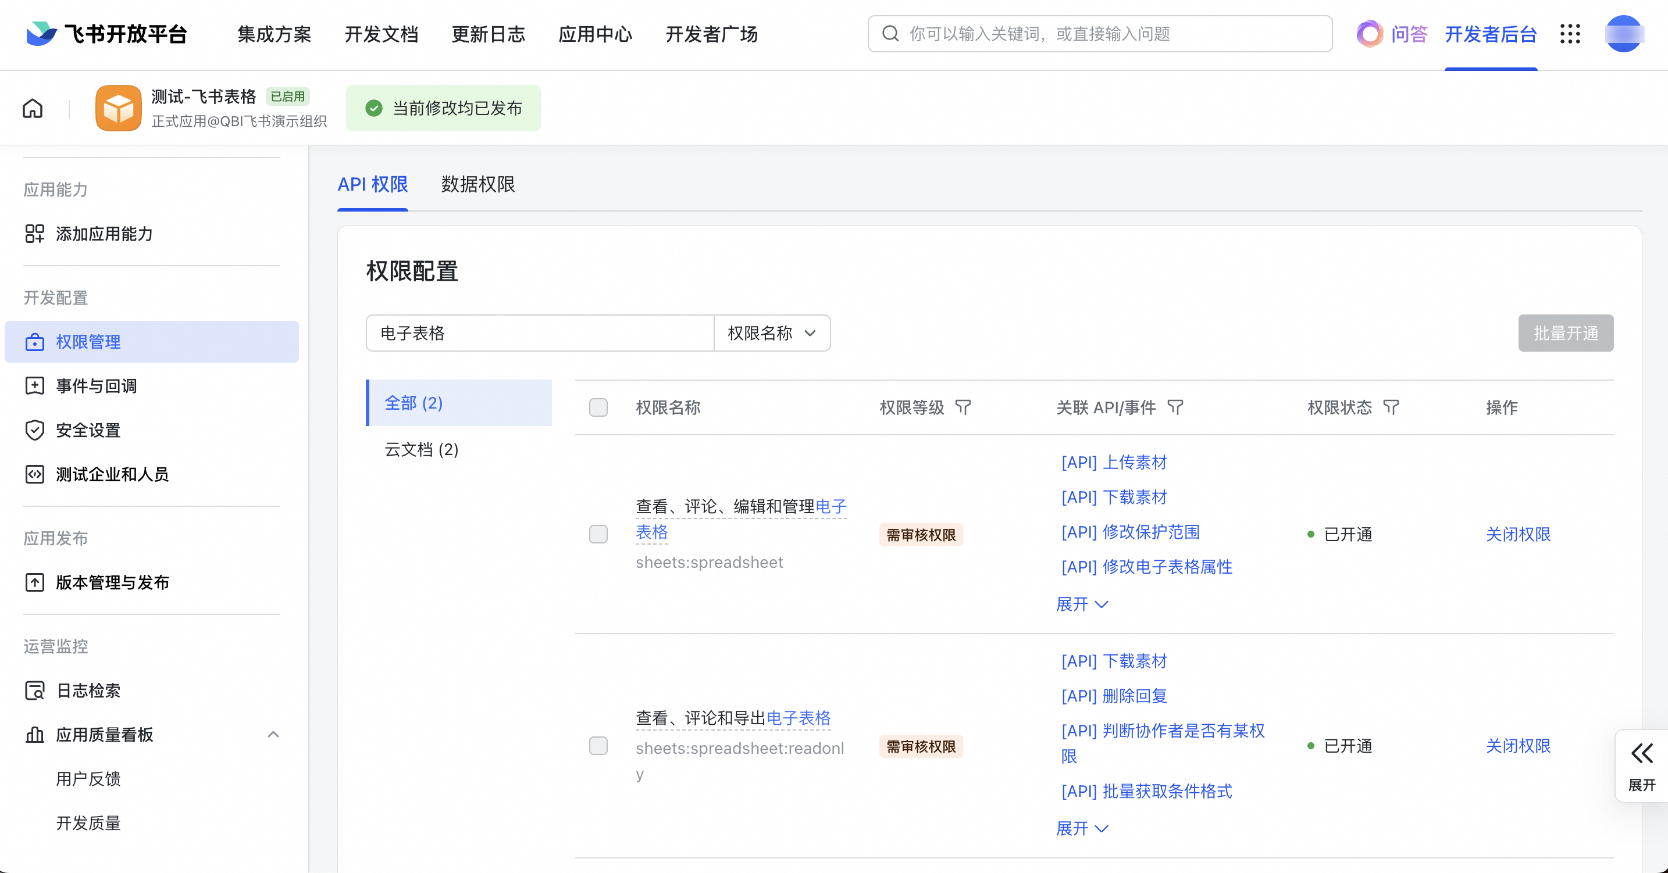This screenshot has height=873, width=1668.
Task: Click the green check icon in publish status
Action: [373, 108]
